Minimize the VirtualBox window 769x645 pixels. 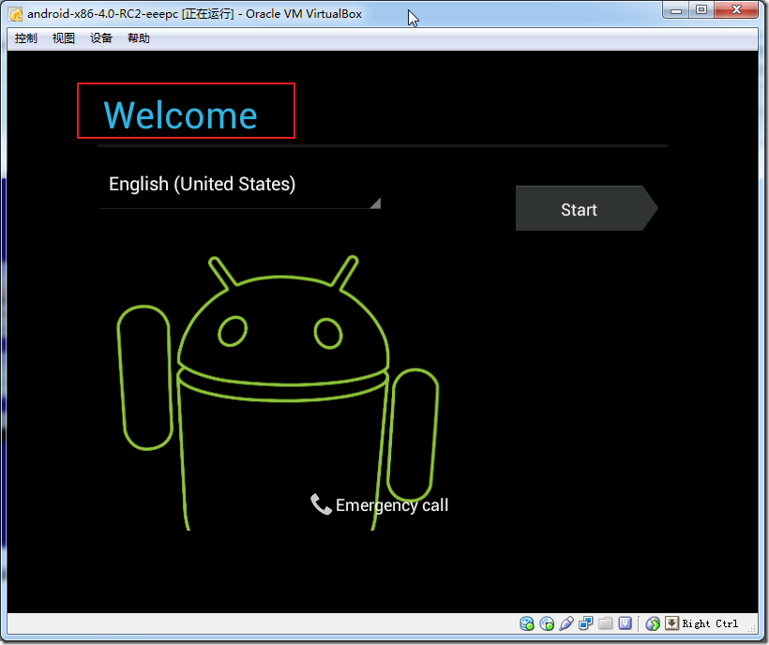click(x=676, y=10)
